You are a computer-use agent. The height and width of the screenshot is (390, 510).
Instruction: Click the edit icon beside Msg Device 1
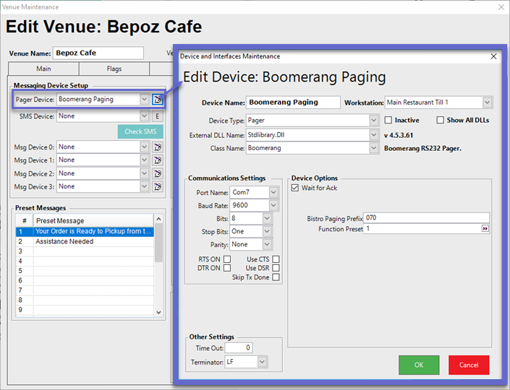click(x=158, y=160)
